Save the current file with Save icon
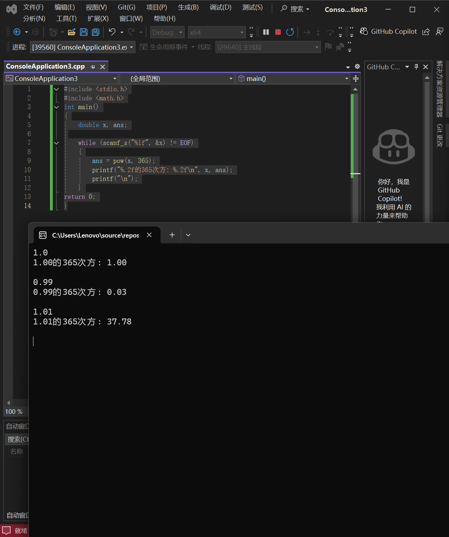Image resolution: width=449 pixels, height=537 pixels. 84,32
